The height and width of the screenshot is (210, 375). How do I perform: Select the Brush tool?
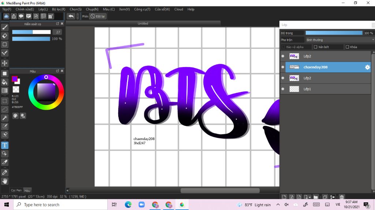click(4, 27)
